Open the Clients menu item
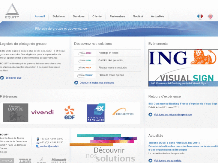This screenshot has width=218, height=163. pos(97,16)
